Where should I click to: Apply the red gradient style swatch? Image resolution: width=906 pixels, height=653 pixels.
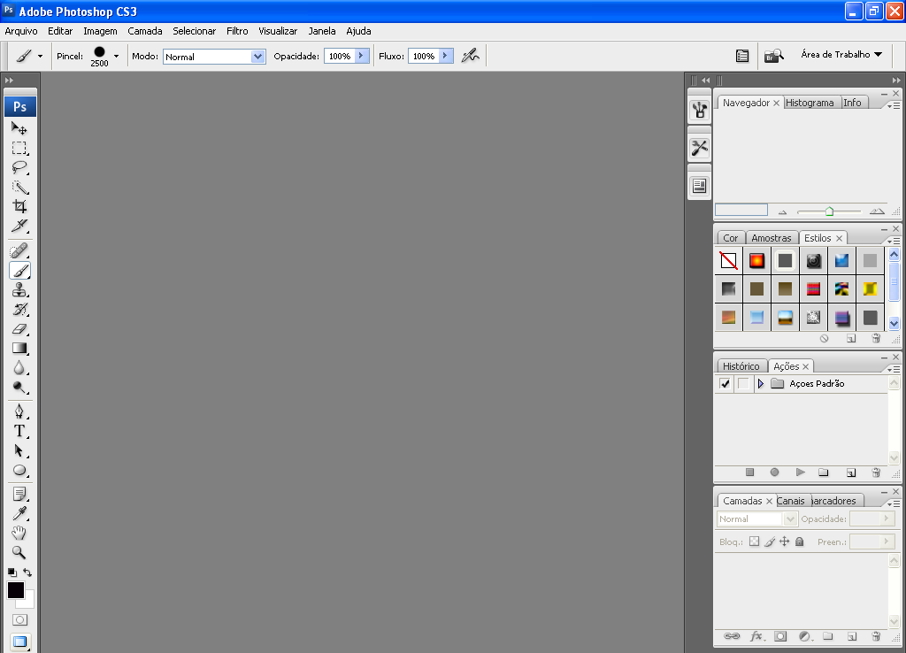(756, 261)
